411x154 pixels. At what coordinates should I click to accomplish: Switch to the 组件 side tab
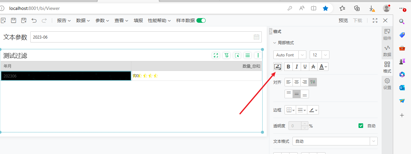(387, 34)
